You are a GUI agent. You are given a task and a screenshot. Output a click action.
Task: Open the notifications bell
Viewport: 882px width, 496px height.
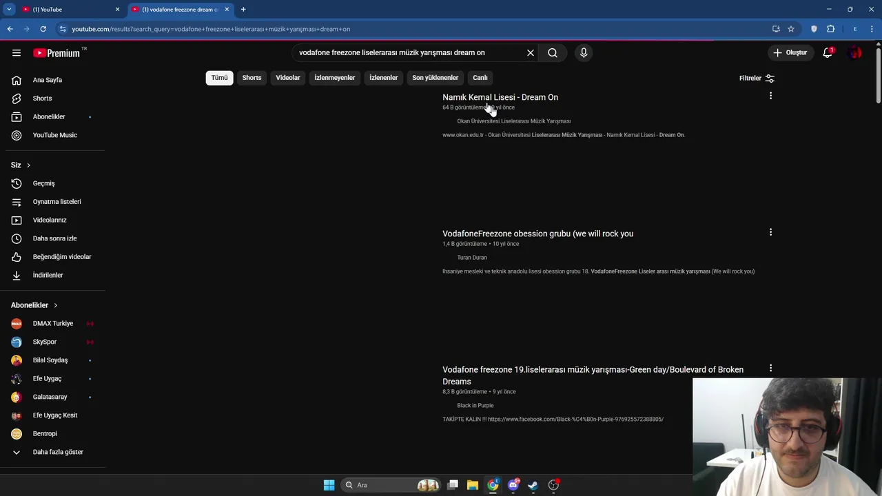tap(828, 53)
